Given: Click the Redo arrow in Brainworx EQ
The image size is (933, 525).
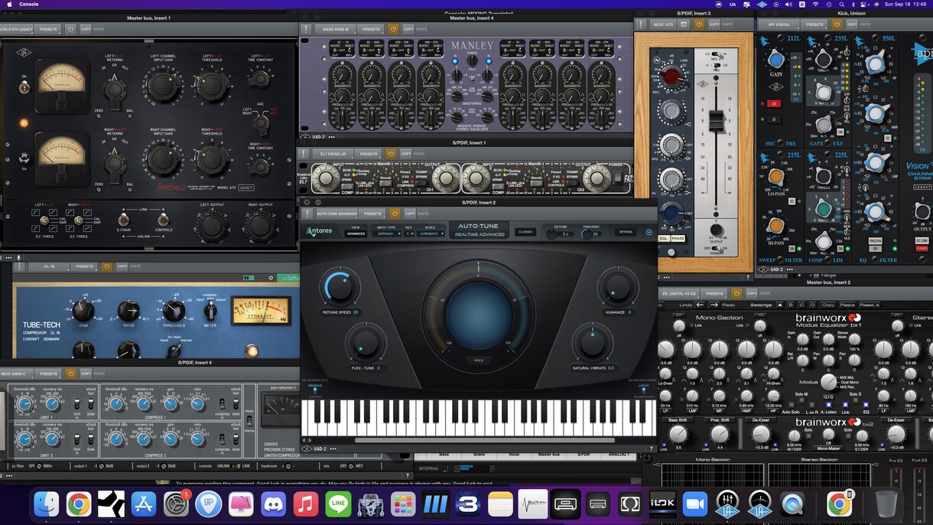Looking at the screenshot, I should pyautogui.click(x=716, y=305).
